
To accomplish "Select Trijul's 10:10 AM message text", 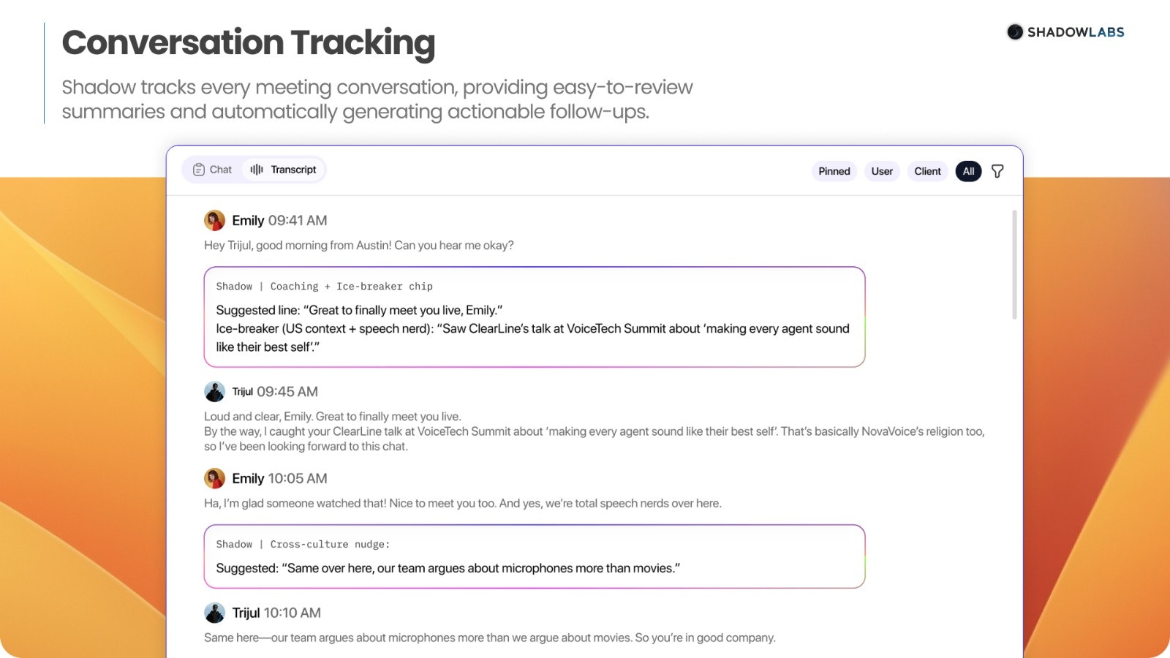I will click(x=488, y=637).
